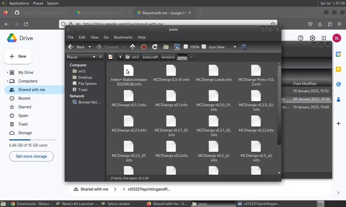Expand the Computers tree arrow
The width and height of the screenshot is (346, 207).
7,81
